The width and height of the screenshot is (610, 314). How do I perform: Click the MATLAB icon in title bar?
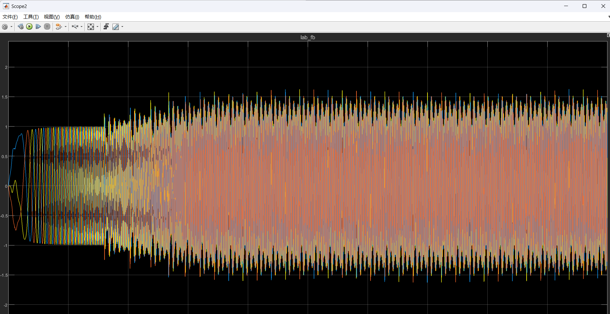(6, 6)
